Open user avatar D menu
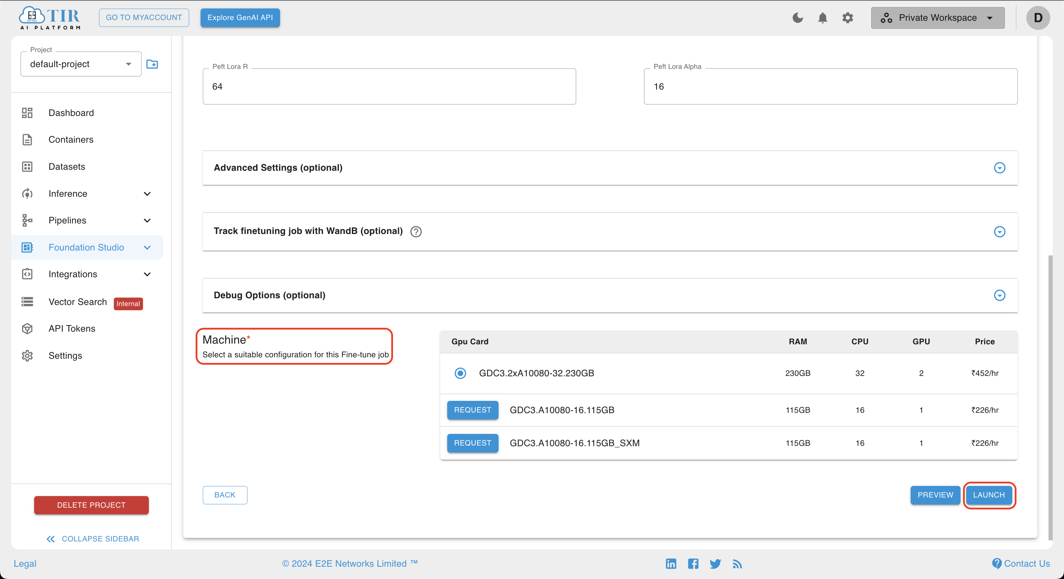Image resolution: width=1064 pixels, height=579 pixels. (1038, 18)
